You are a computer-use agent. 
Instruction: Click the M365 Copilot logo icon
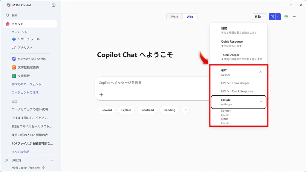tap(8, 5)
